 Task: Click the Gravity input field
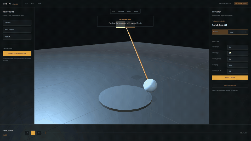(238, 59)
